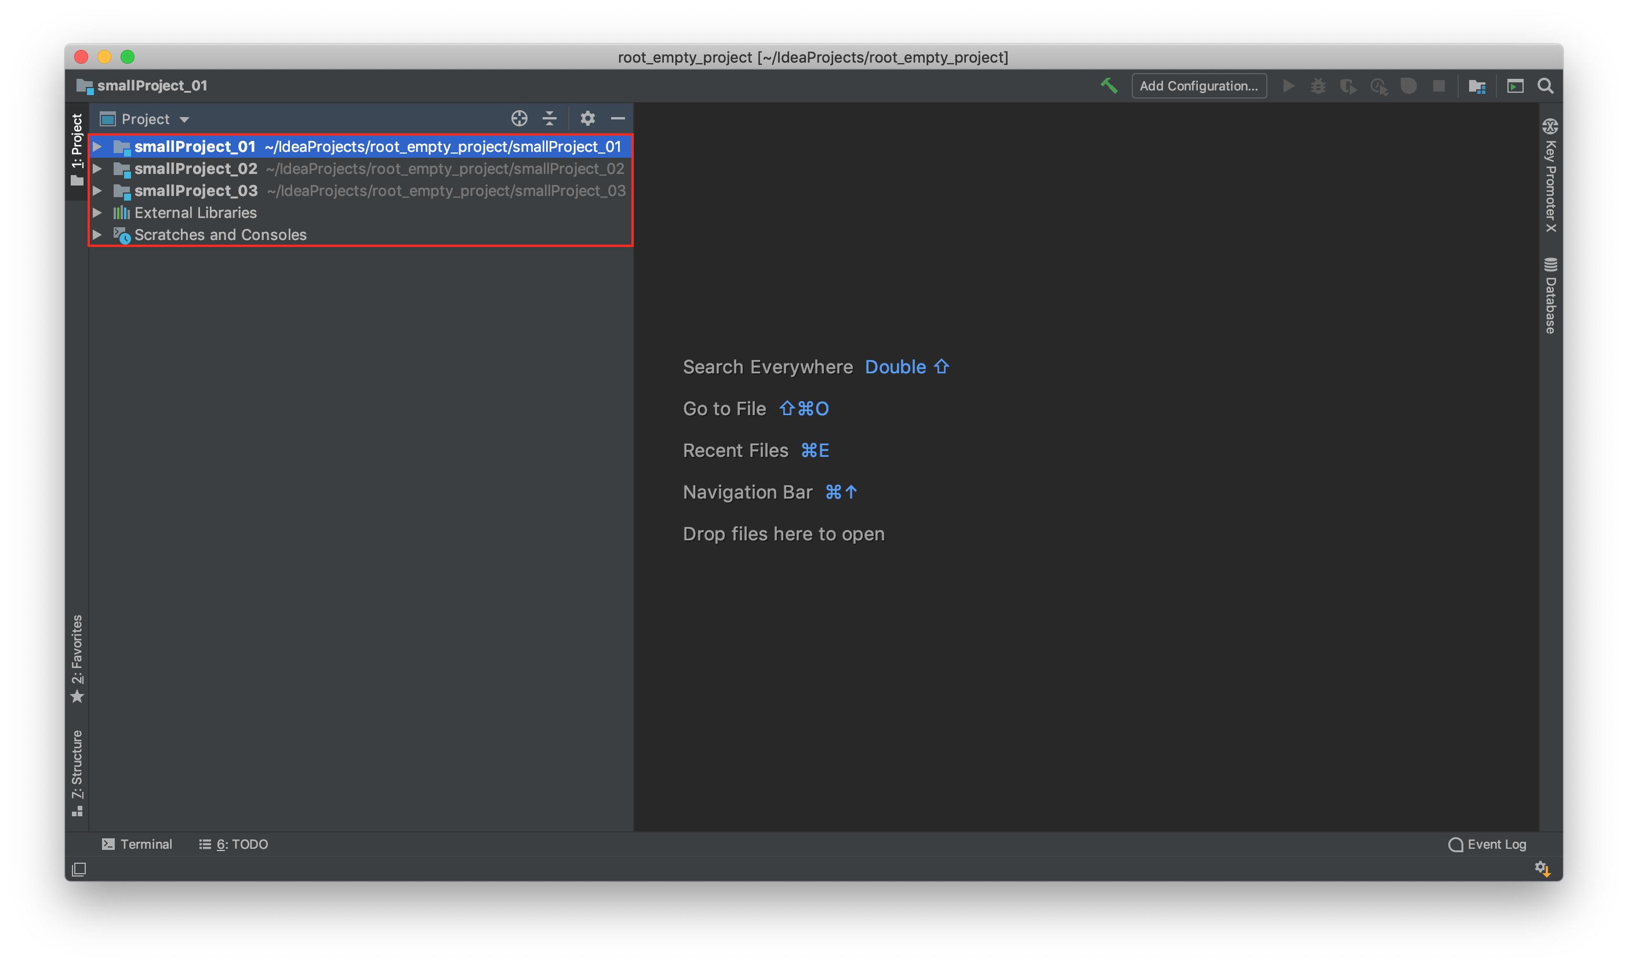Click the Project view window icon in header
The image size is (1628, 967).
point(108,119)
